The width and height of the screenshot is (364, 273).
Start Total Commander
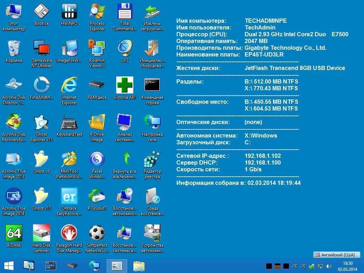coord(124,11)
